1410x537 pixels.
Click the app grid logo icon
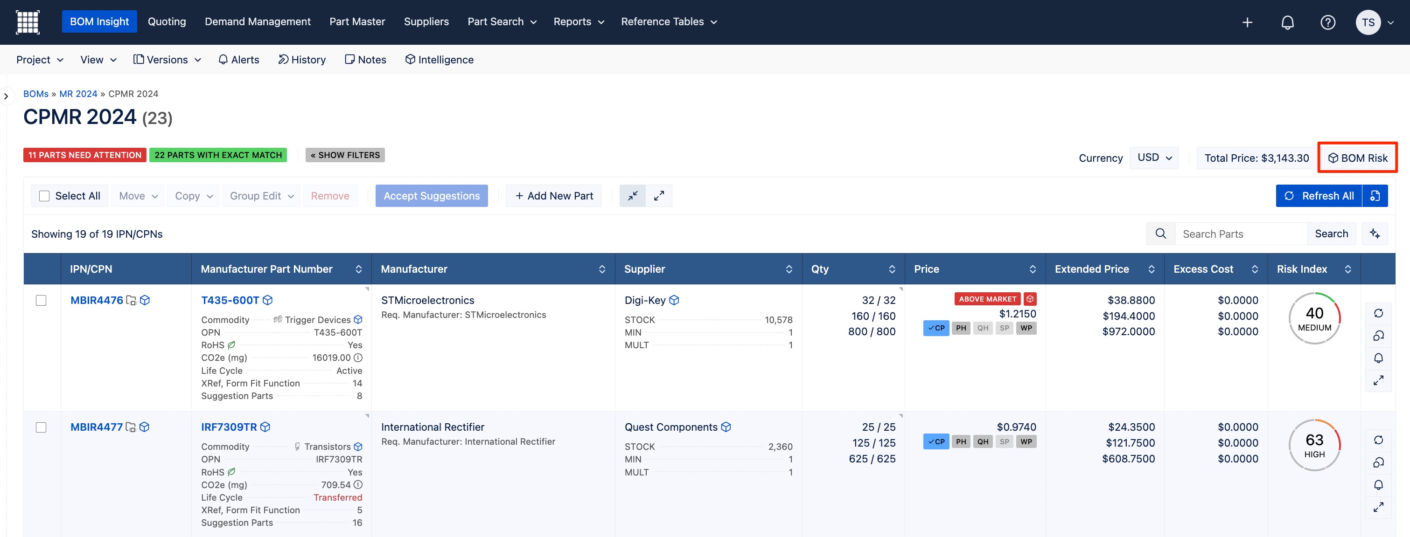click(28, 22)
